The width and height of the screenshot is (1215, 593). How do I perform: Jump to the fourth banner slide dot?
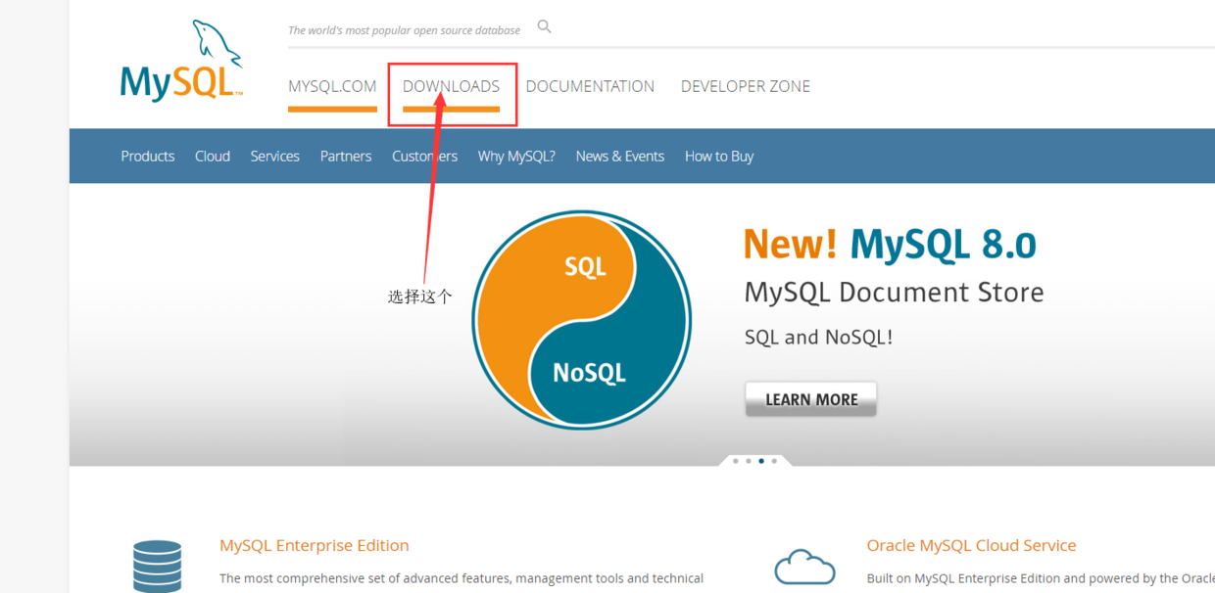[x=774, y=461]
